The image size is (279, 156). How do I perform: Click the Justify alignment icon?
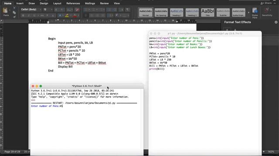[103, 16]
